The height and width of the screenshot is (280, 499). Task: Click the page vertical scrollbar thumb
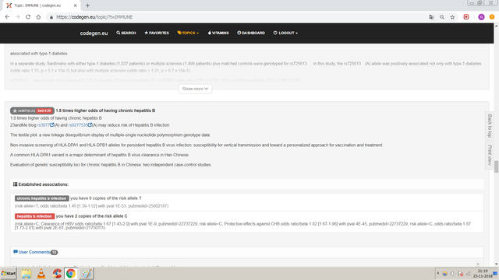[x=496, y=167]
